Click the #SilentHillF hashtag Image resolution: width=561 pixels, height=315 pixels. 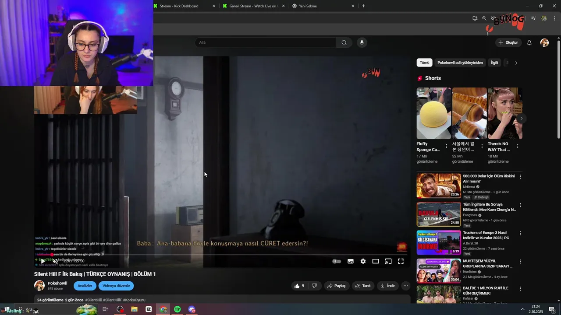[113, 300]
